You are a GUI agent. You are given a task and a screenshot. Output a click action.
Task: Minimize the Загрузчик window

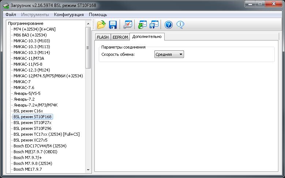pyautogui.click(x=251, y=4)
